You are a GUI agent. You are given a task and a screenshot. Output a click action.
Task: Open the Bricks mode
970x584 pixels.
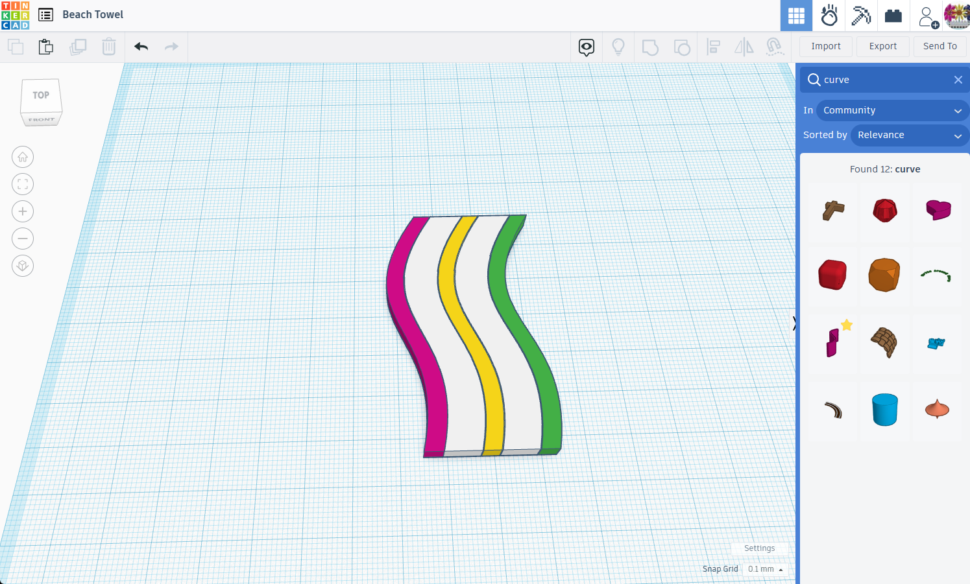click(893, 16)
